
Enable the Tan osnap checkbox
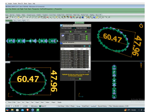click(30, 102)
